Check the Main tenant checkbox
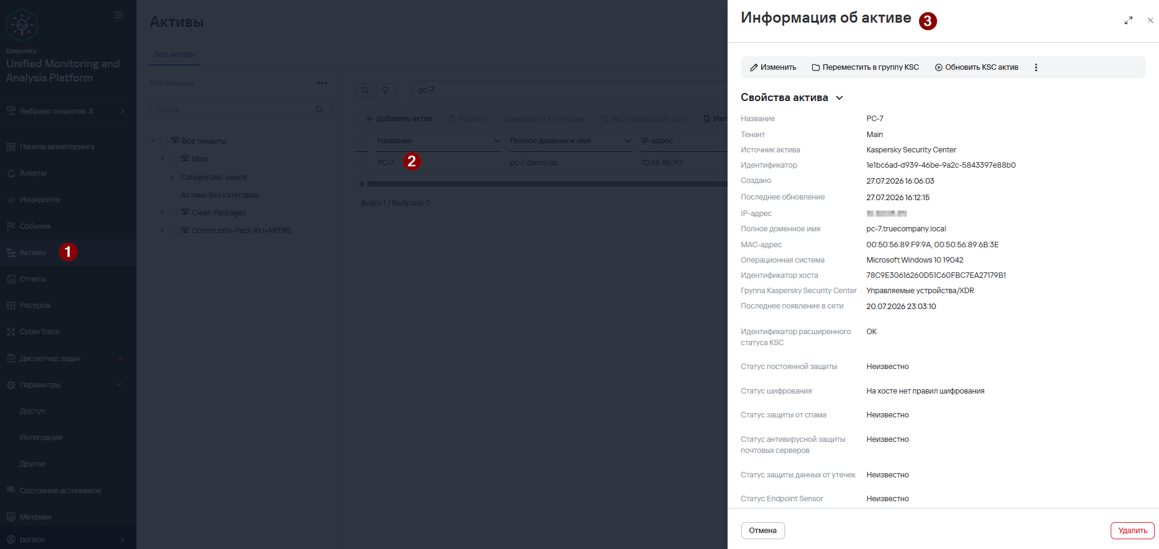Viewport: 1159px width, 549px height. [x=174, y=159]
